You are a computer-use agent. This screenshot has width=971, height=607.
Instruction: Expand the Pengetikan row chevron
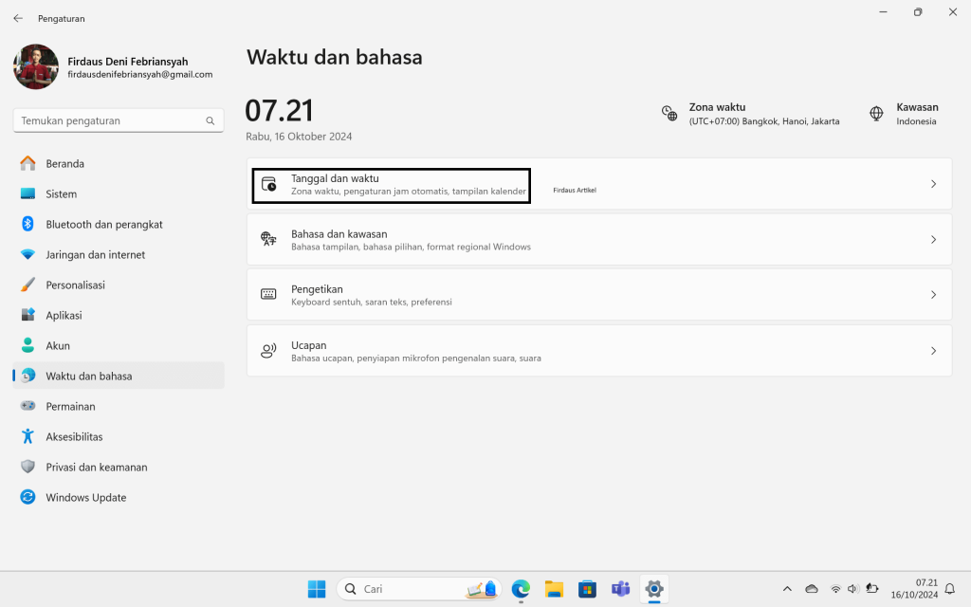[933, 295]
